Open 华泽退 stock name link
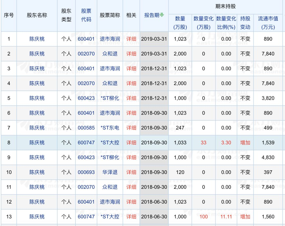285x226 pixels. click(x=110, y=172)
